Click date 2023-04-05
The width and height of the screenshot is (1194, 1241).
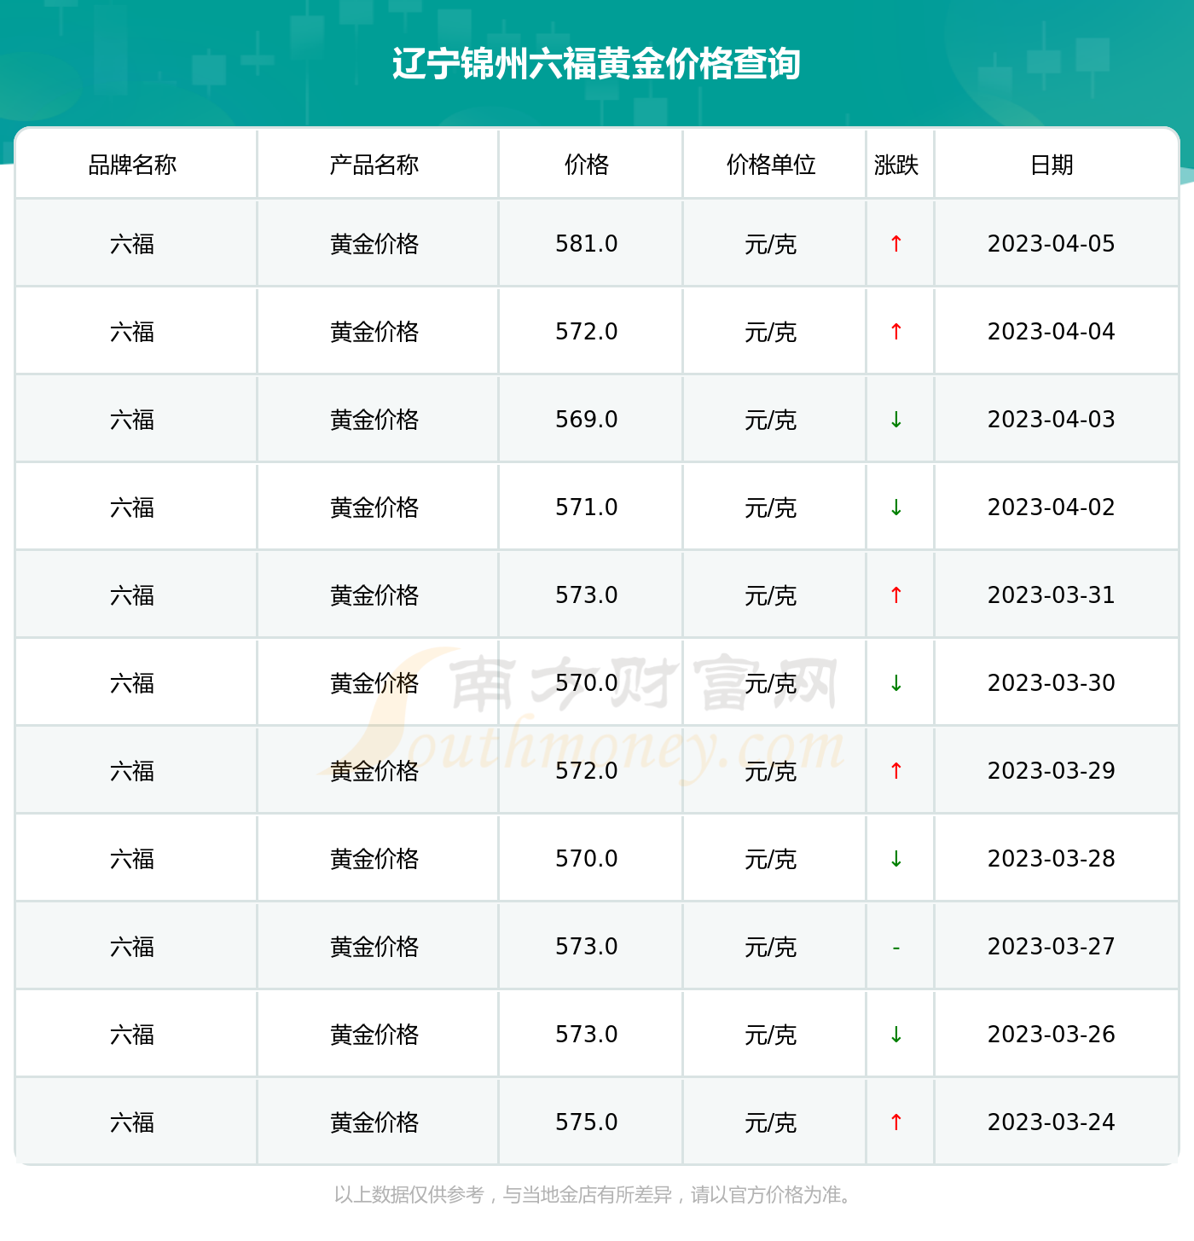(1052, 244)
